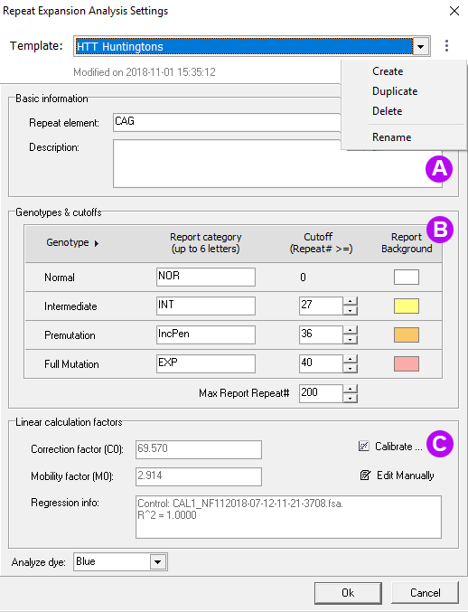Click the Edit Manually pencil icon
468x612 pixels.
(x=365, y=475)
